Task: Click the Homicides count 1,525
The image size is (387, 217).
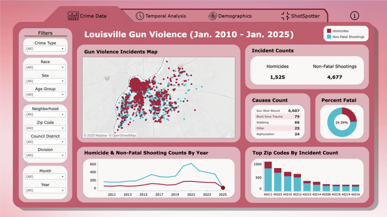Action: tap(277, 77)
